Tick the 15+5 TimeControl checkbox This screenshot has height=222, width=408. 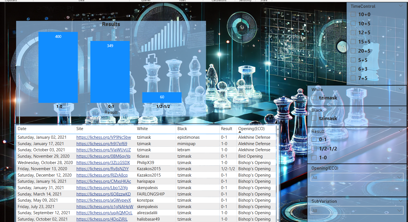point(353,42)
